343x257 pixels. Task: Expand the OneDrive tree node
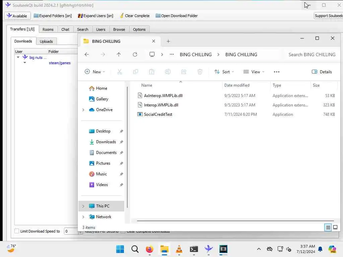point(83,110)
